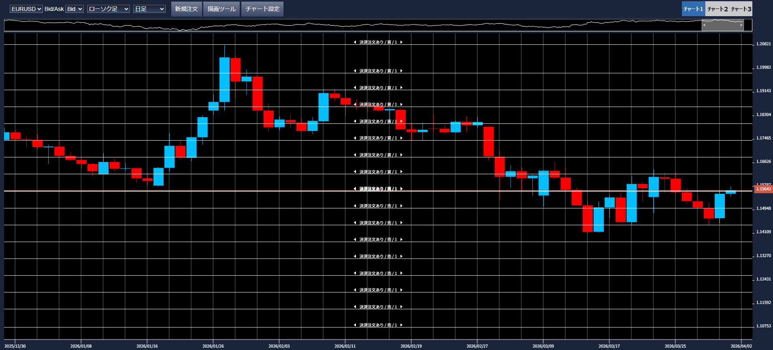Click left arrow on bottommost 売 order label
The width and height of the screenshot is (773, 350).
pyautogui.click(x=355, y=325)
